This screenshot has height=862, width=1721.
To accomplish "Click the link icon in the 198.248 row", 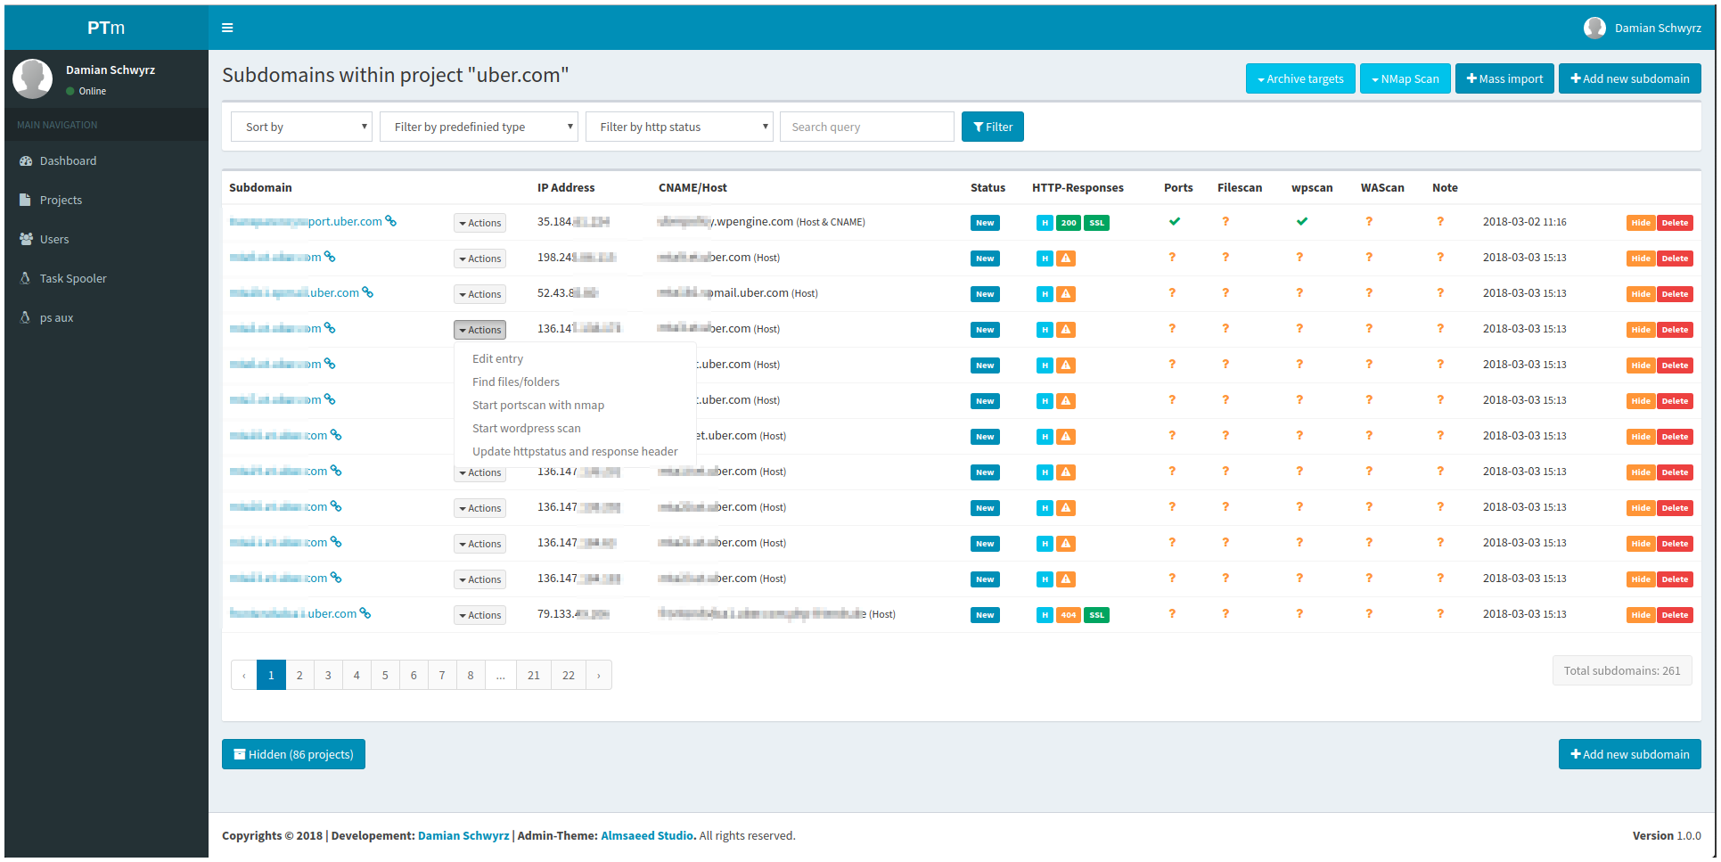I will click(x=330, y=257).
